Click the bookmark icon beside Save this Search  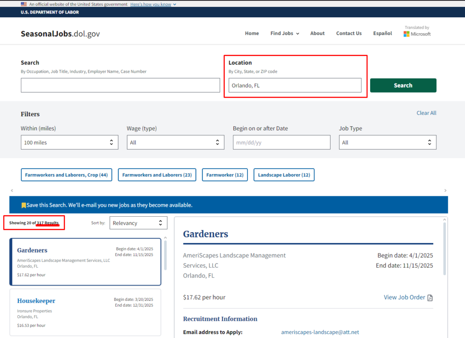point(24,205)
